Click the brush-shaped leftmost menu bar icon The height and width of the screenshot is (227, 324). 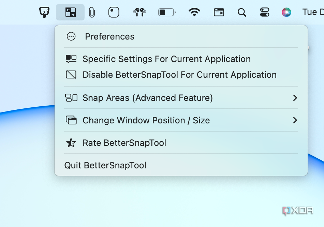click(x=44, y=12)
